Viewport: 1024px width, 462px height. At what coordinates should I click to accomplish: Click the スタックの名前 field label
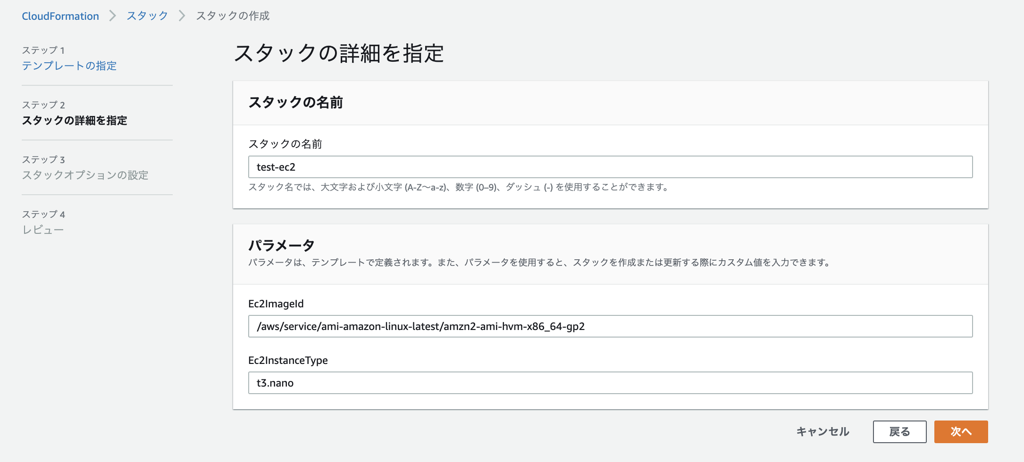[x=285, y=144]
